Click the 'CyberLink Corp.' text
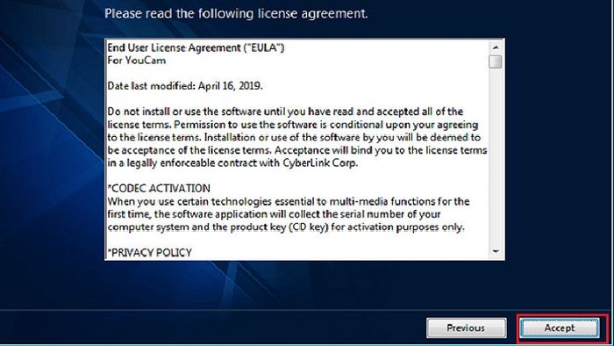 (320, 163)
